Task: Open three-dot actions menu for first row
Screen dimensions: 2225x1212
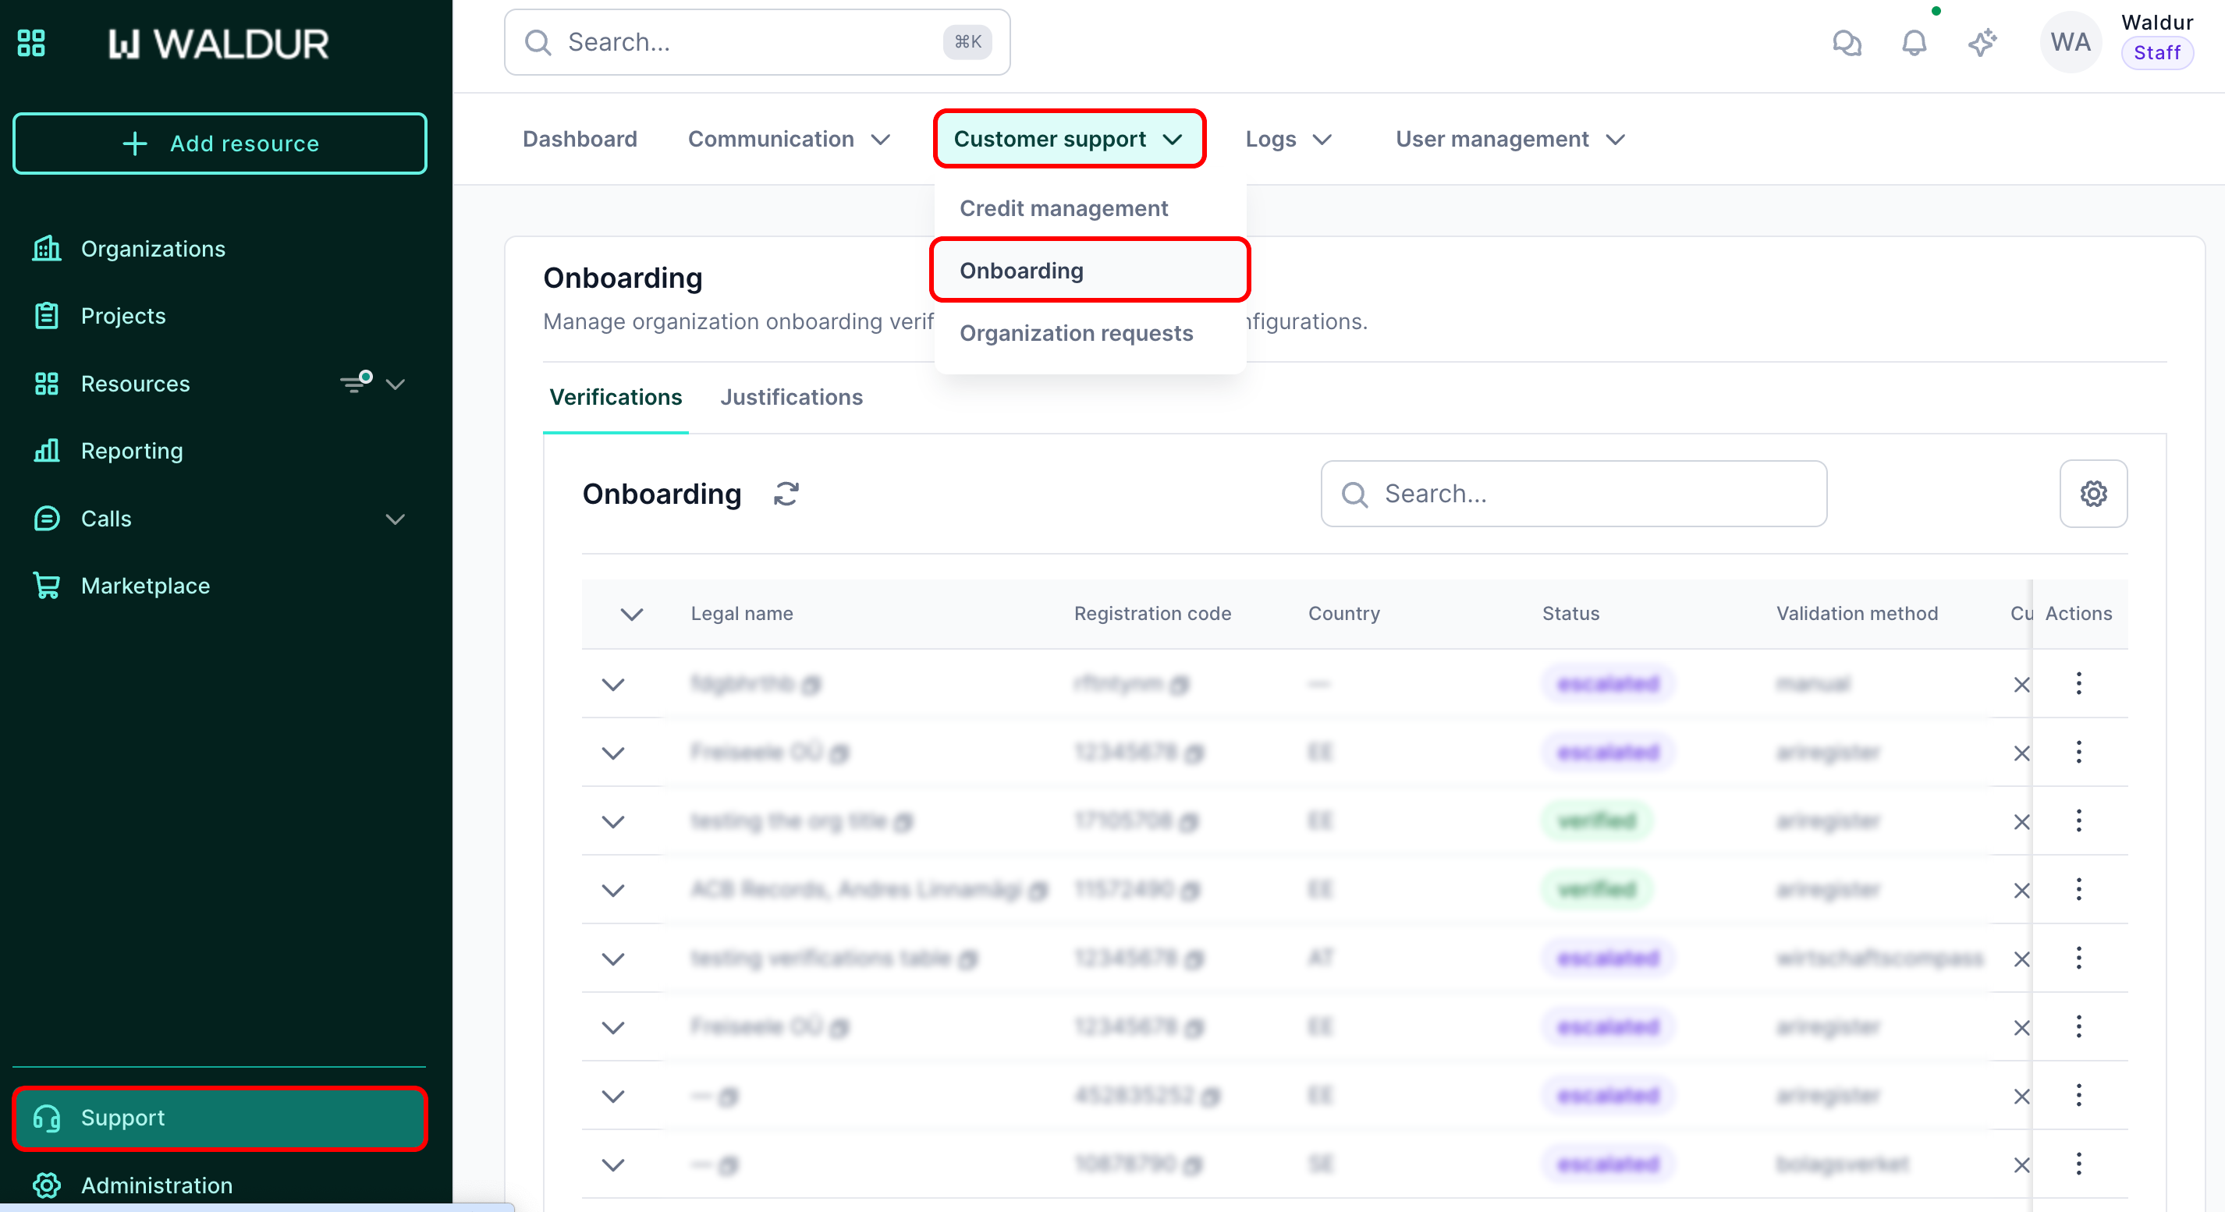Action: (x=2078, y=684)
